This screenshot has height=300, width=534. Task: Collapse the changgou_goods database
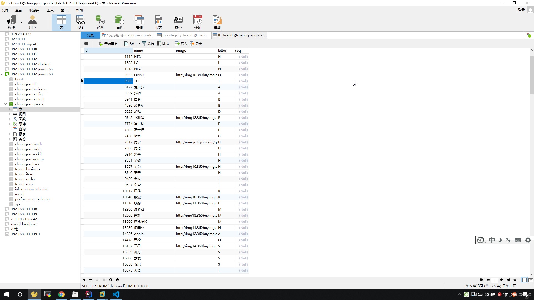(x=6, y=104)
